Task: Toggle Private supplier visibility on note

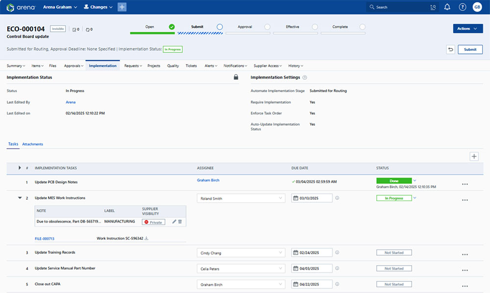Action: [153, 222]
